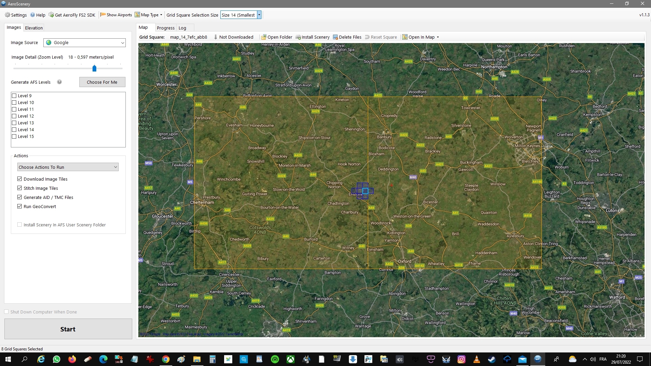Click the Install Scenery icon

click(x=298, y=37)
